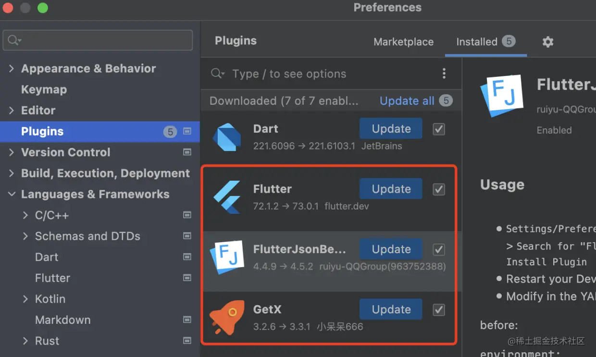Image resolution: width=596 pixels, height=357 pixels.
Task: Click the project marker icon beside Rust
Action: [187, 341]
